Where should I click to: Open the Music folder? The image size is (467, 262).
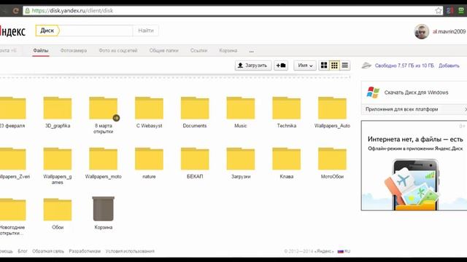[241, 108]
